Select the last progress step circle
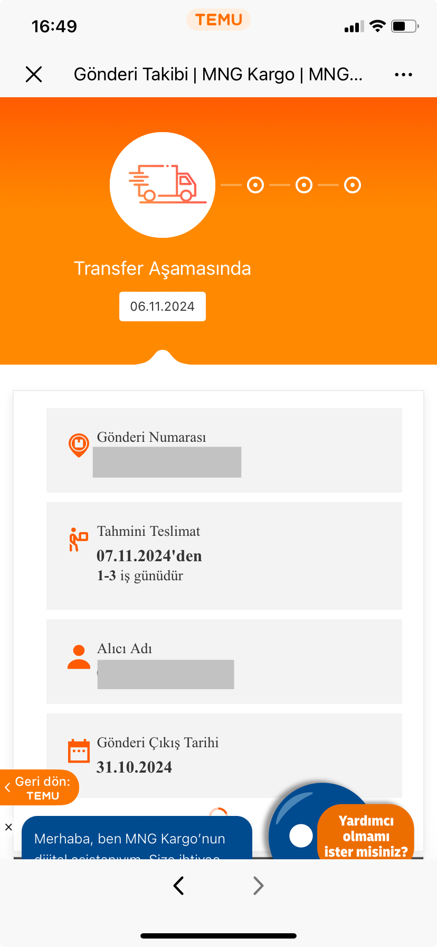The image size is (437, 947). coord(353,185)
